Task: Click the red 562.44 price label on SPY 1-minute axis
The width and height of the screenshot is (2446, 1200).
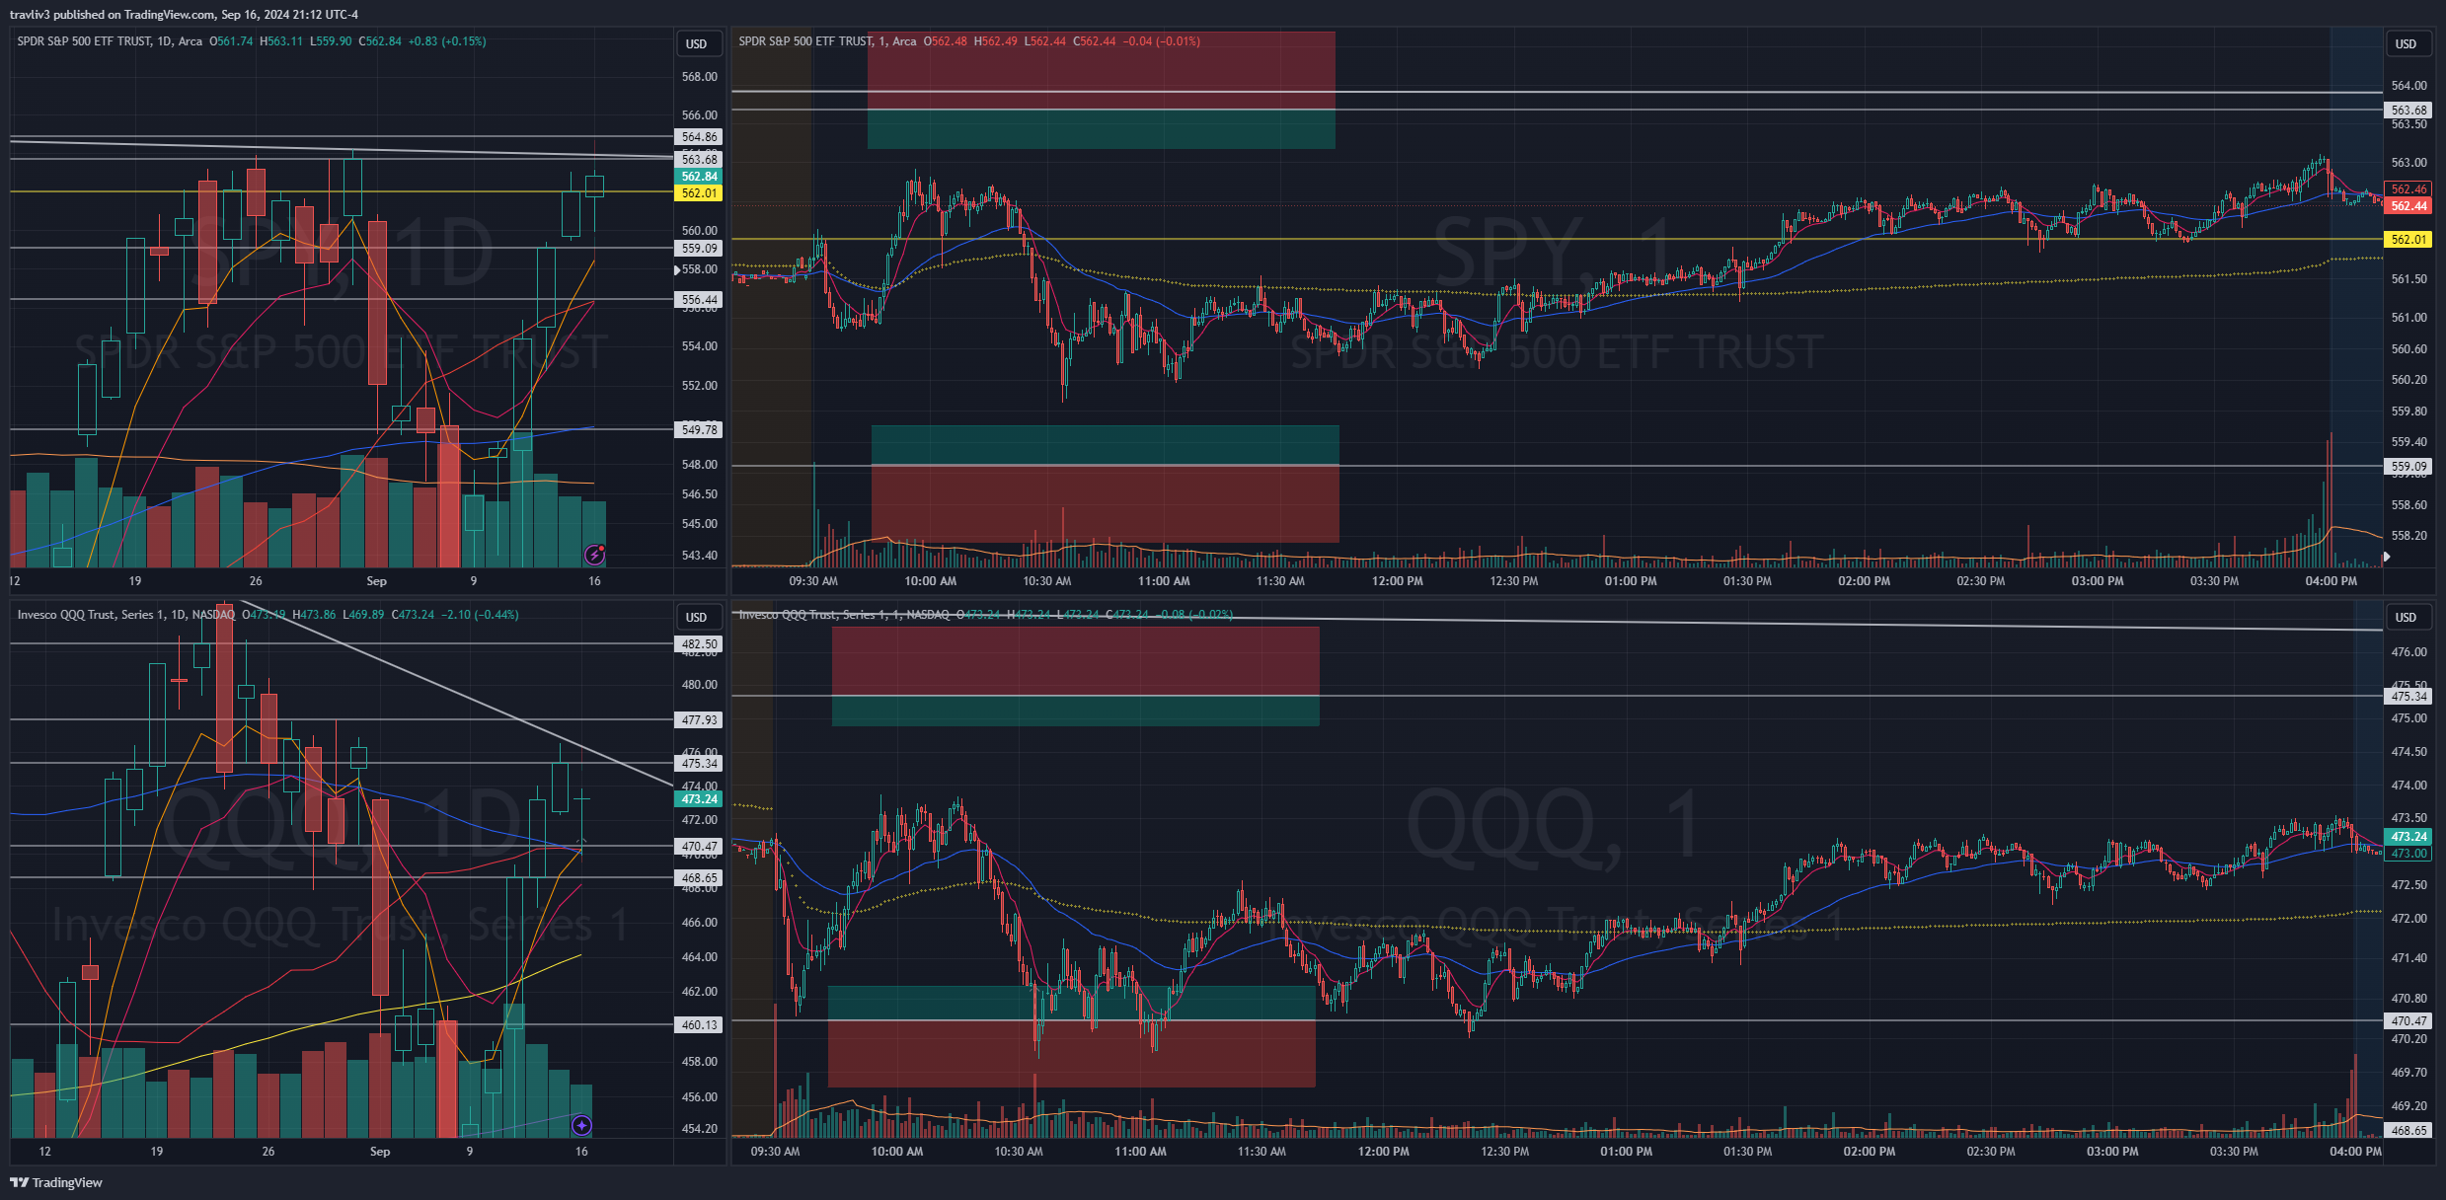Action: pos(2408,206)
